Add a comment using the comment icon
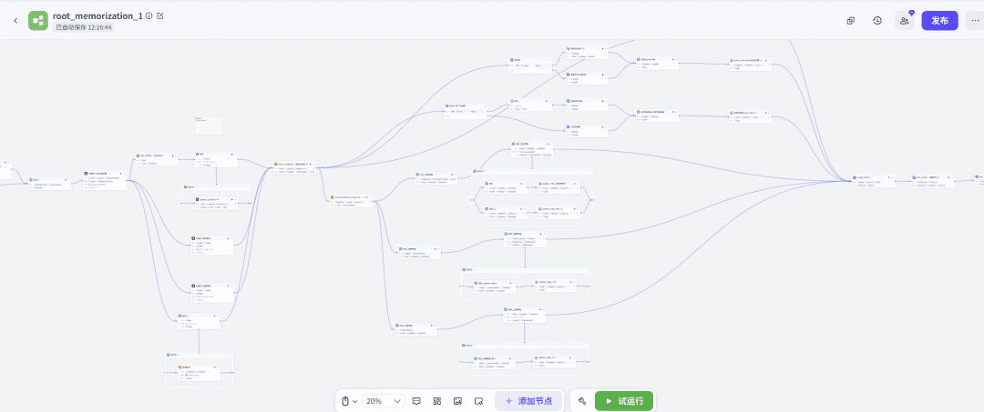 click(x=416, y=401)
